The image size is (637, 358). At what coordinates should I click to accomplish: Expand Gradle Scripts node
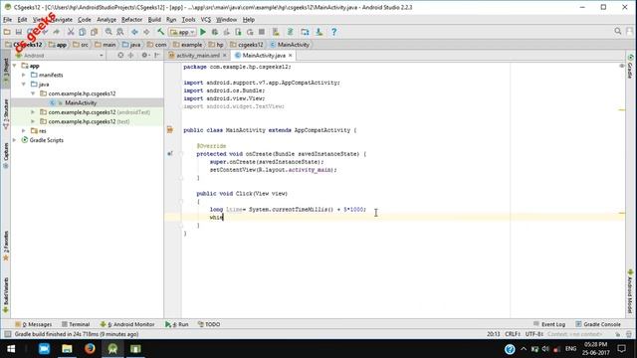(x=15, y=140)
